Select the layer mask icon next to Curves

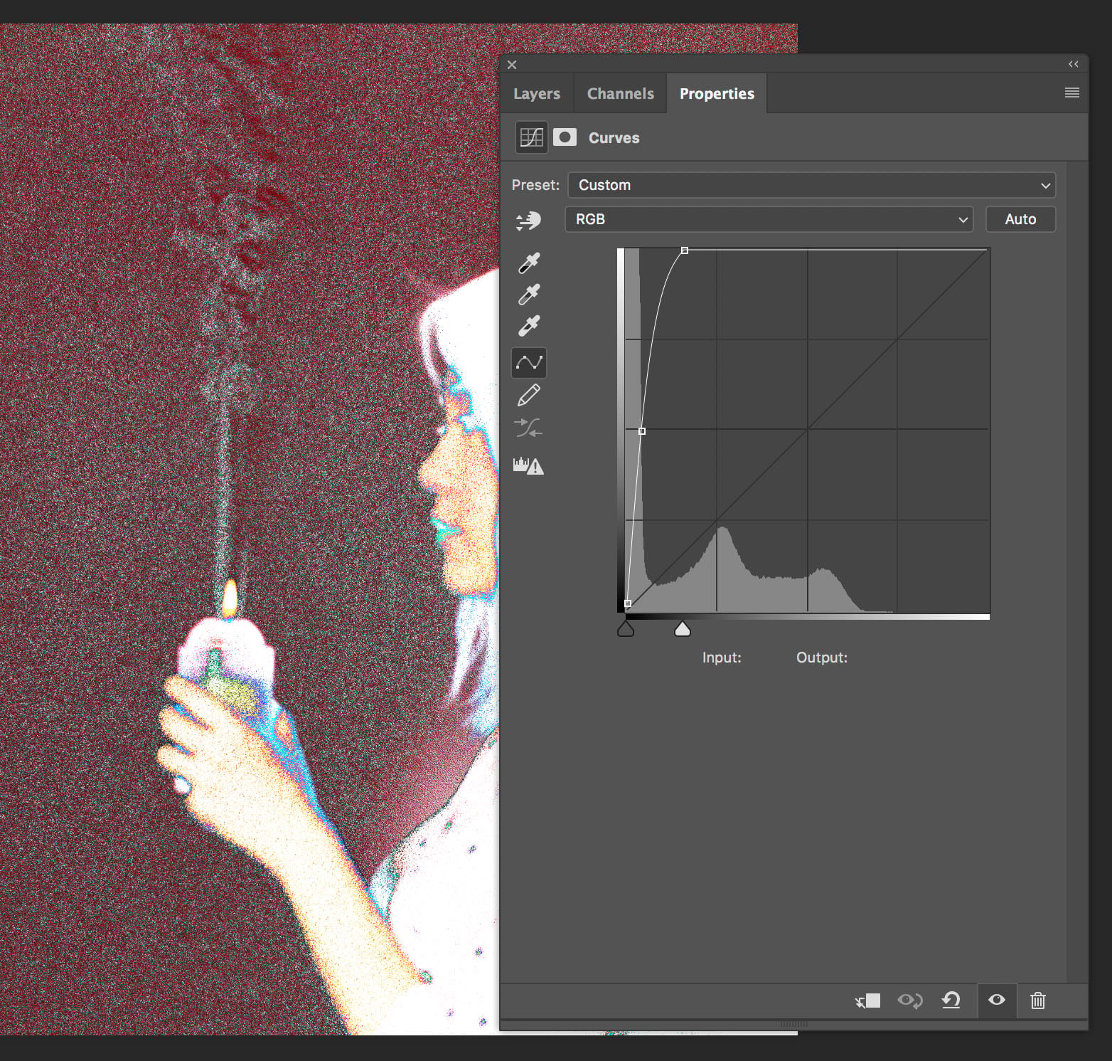(x=565, y=137)
